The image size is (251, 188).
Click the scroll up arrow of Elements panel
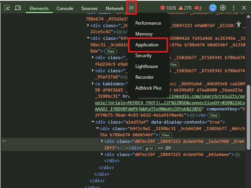(248, 16)
